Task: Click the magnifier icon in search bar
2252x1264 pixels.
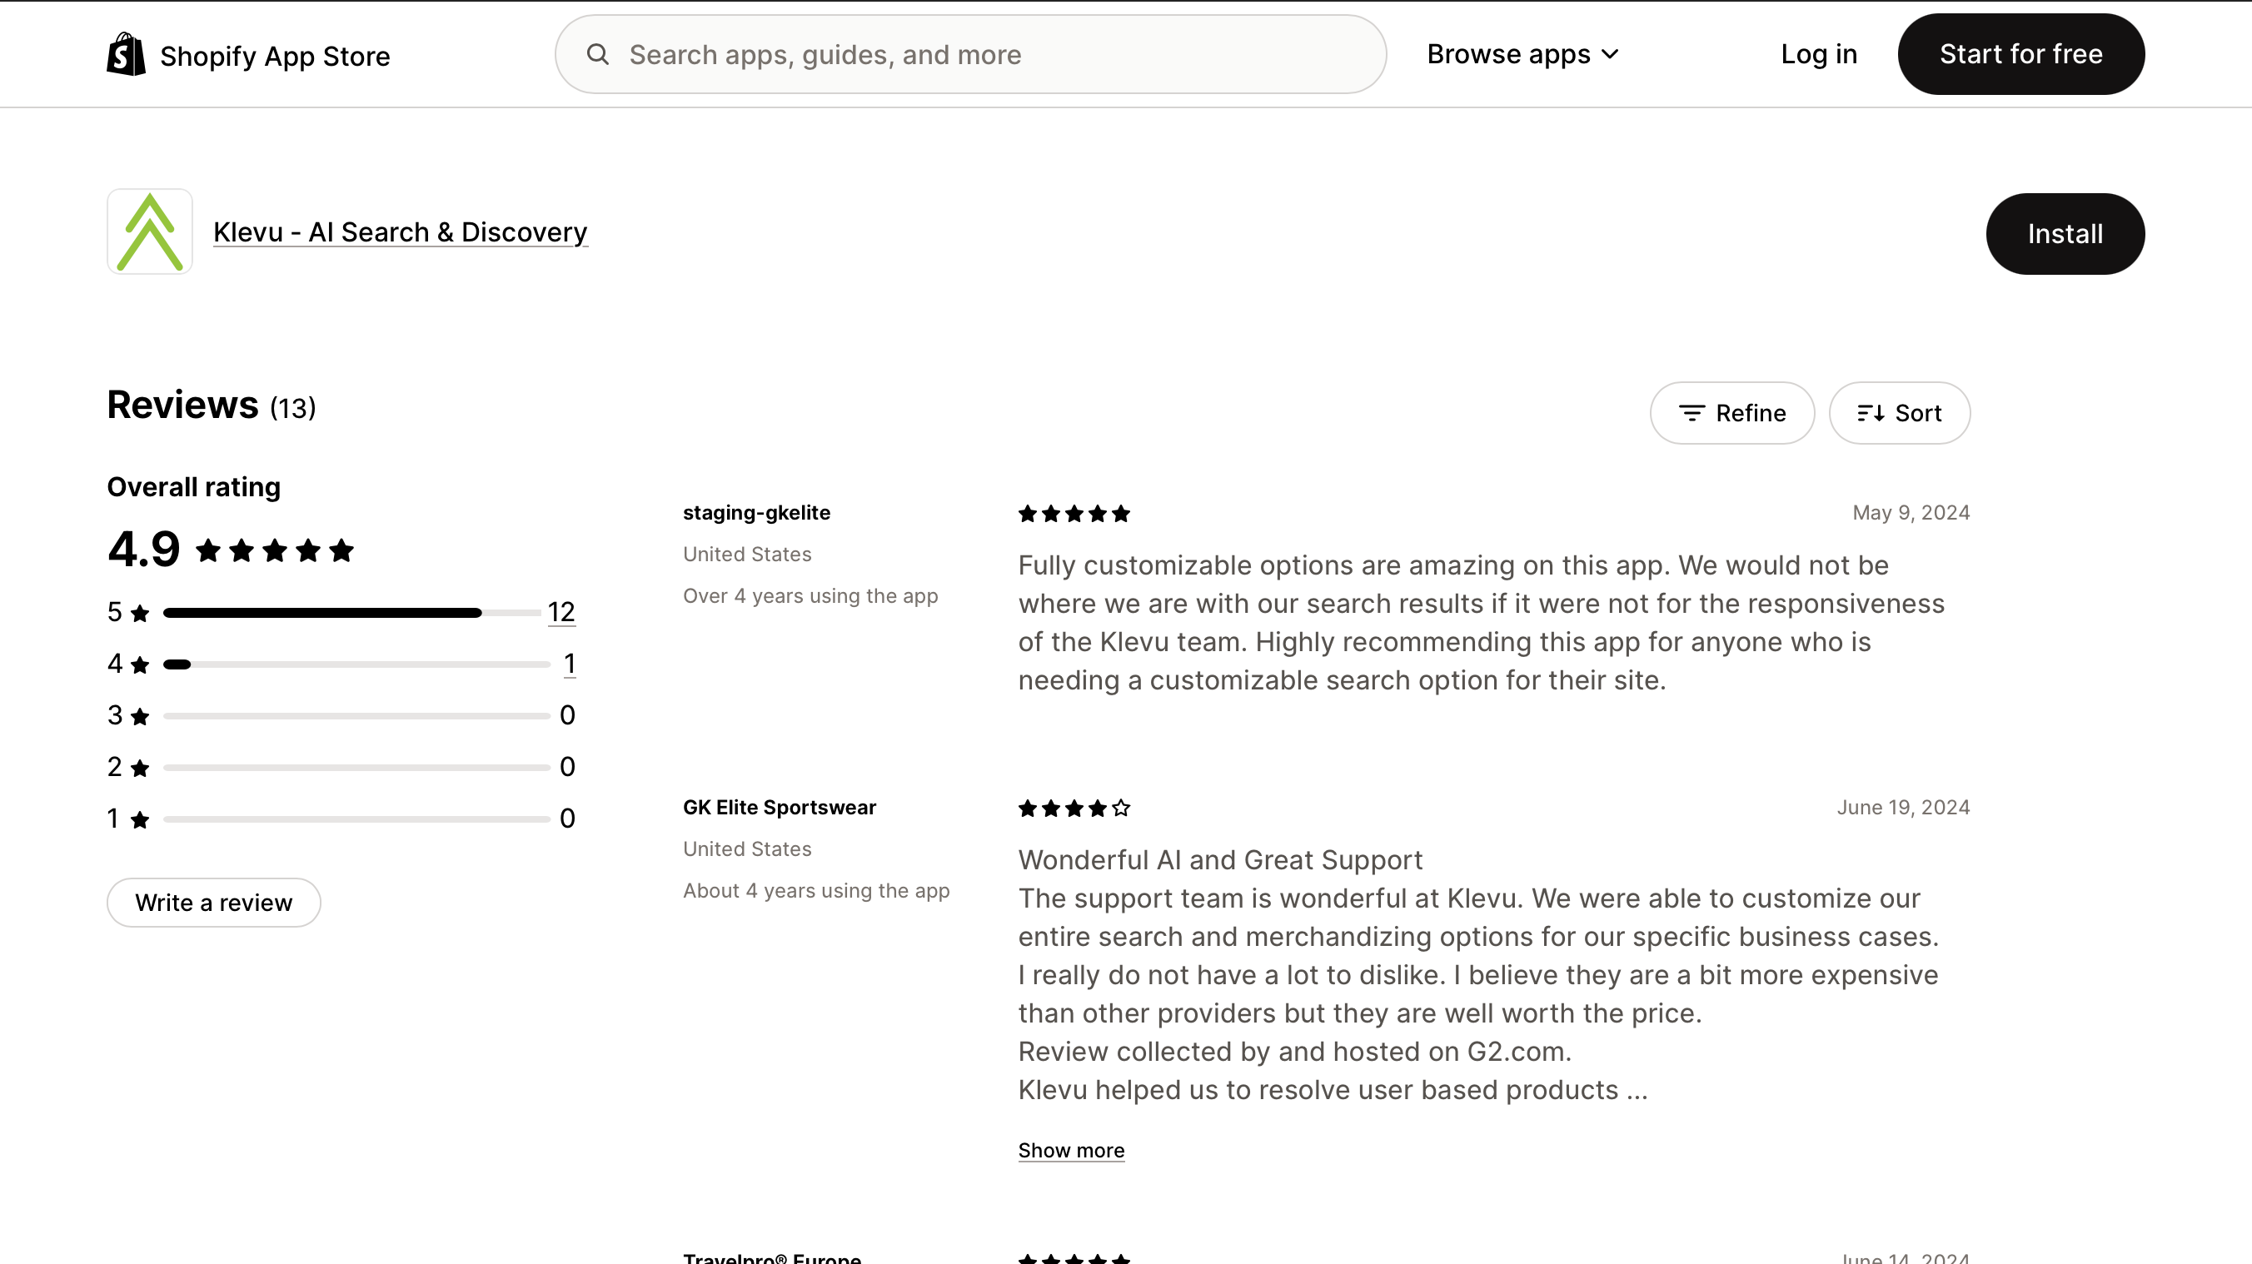Action: [x=598, y=54]
